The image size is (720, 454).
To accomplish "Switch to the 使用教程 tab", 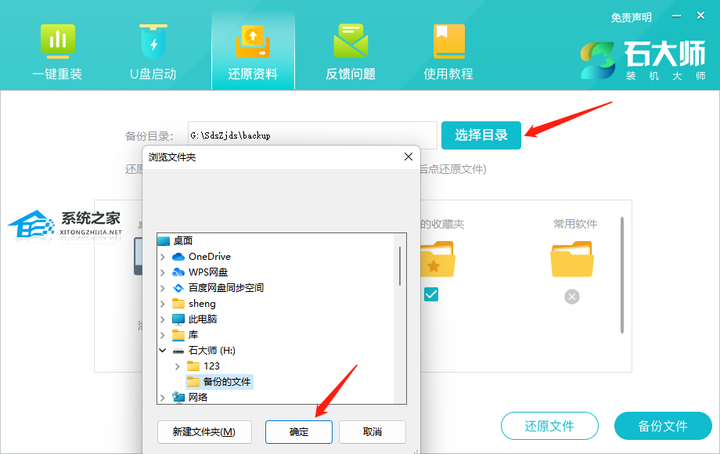I will 448,51.
